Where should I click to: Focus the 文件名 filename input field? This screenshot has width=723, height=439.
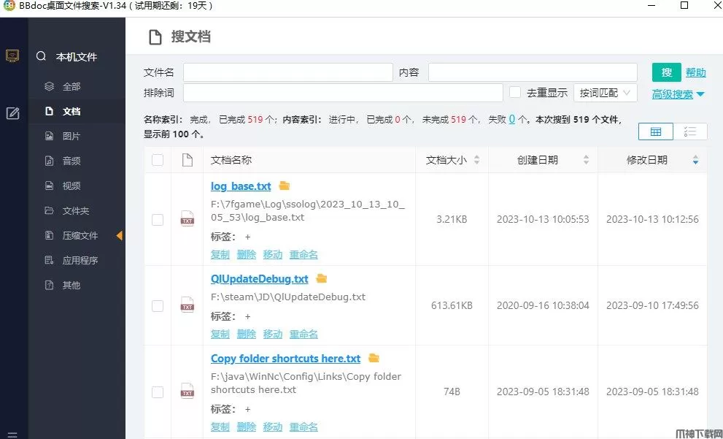click(288, 72)
